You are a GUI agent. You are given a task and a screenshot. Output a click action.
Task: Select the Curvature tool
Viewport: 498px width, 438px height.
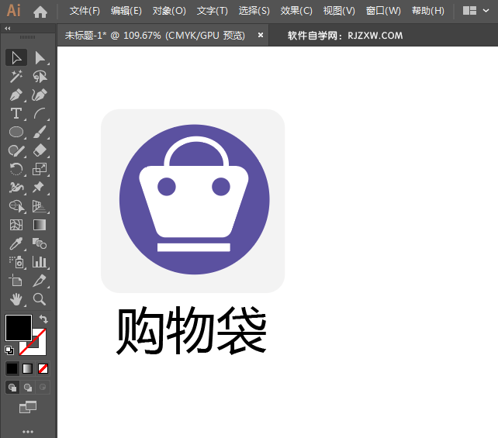point(40,95)
